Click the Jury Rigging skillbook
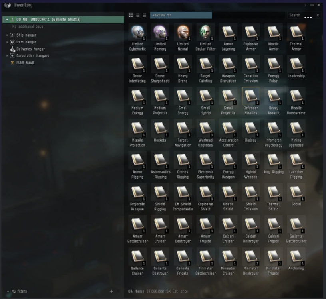326x299 pixels. (273, 160)
